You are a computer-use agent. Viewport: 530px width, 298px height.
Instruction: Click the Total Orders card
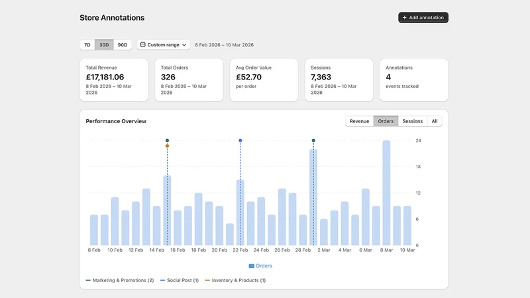(x=189, y=80)
